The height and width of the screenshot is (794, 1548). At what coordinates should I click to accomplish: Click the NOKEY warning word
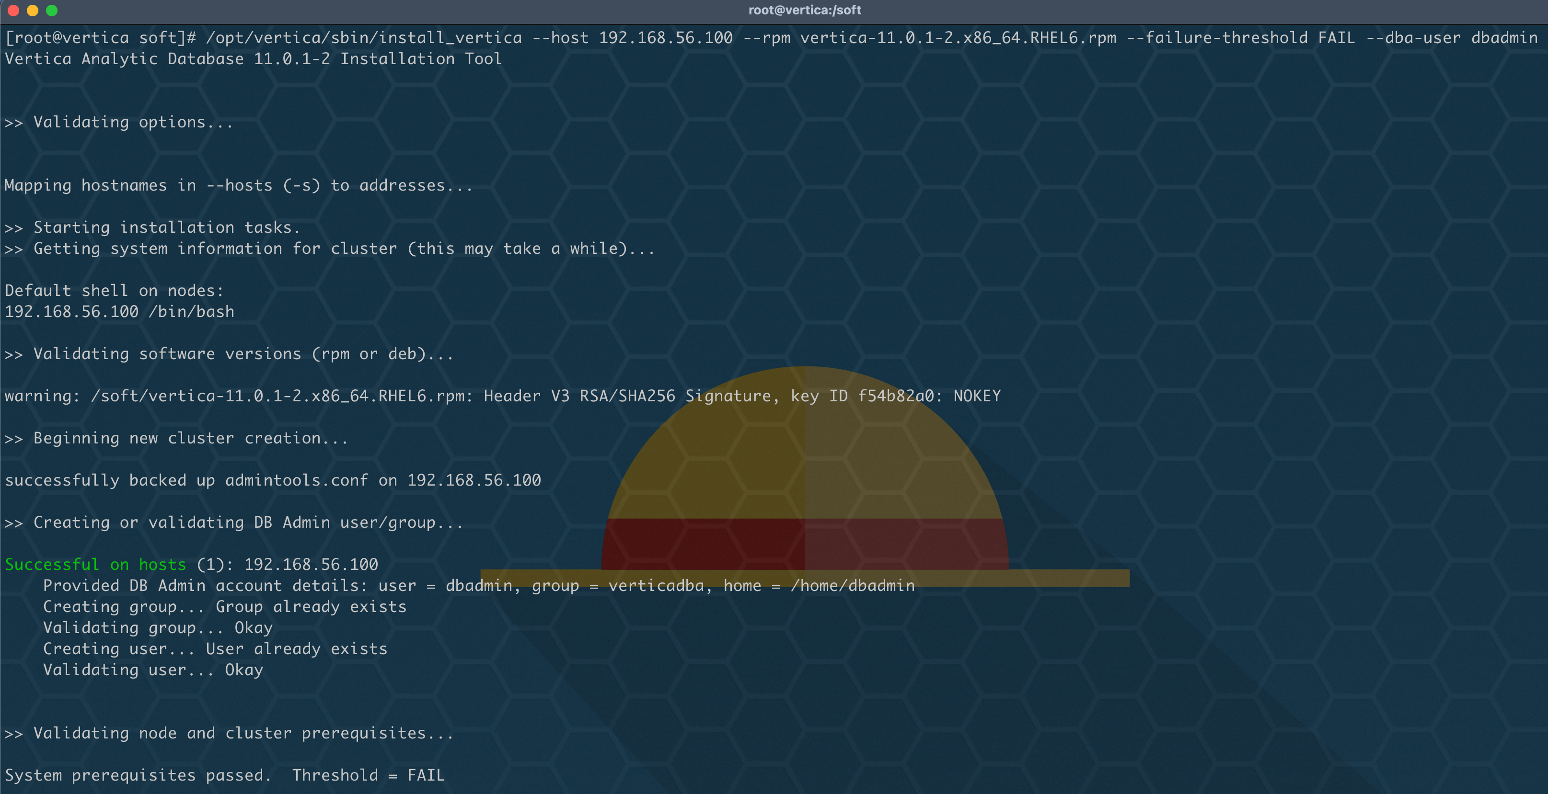[977, 396]
